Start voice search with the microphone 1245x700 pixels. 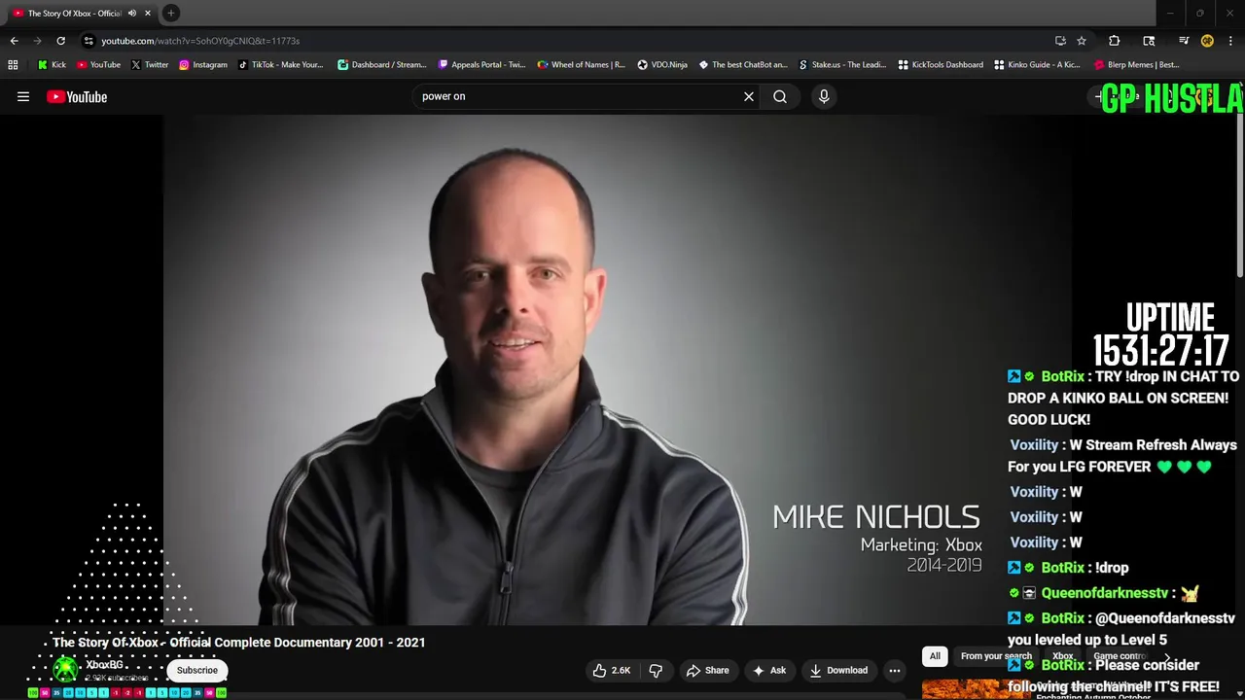(824, 96)
